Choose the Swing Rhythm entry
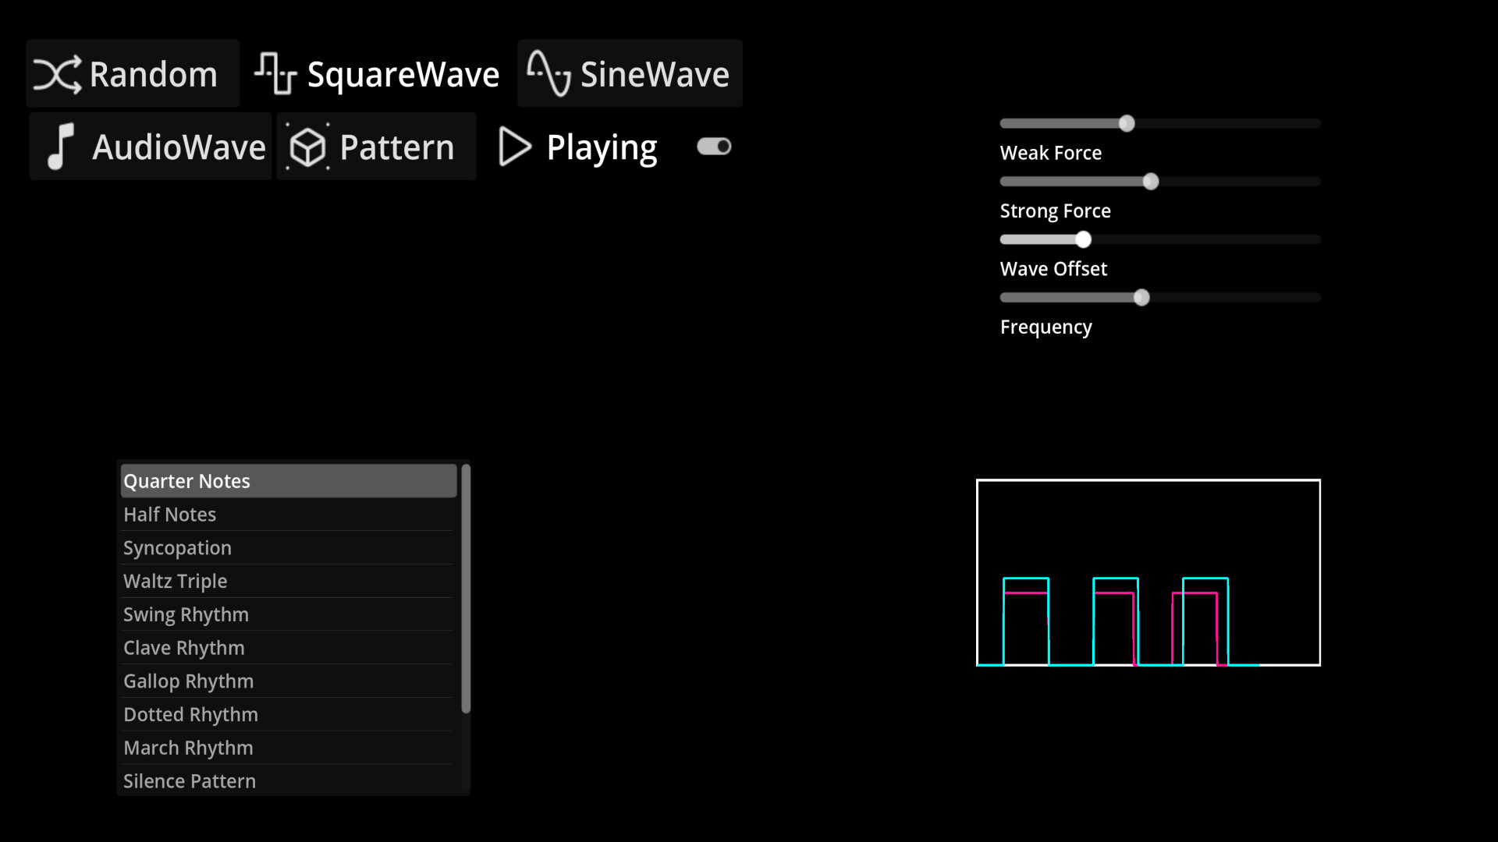 tap(286, 614)
